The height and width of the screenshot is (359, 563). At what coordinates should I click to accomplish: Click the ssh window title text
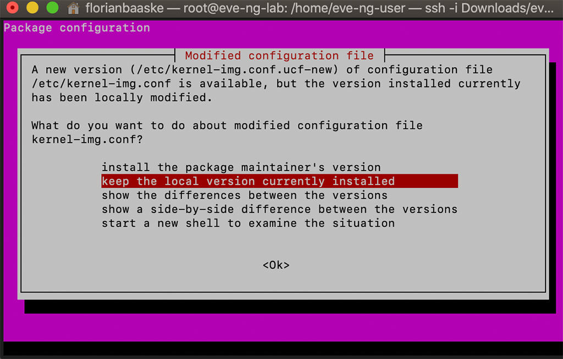[319, 8]
